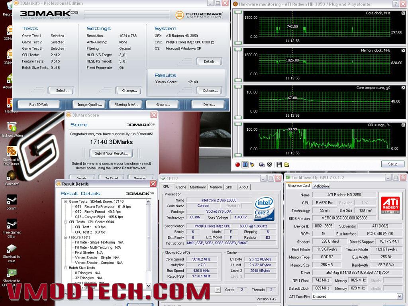Click the CPU-Z title bar icon
The height and width of the screenshot is (306, 408).
tap(163, 178)
